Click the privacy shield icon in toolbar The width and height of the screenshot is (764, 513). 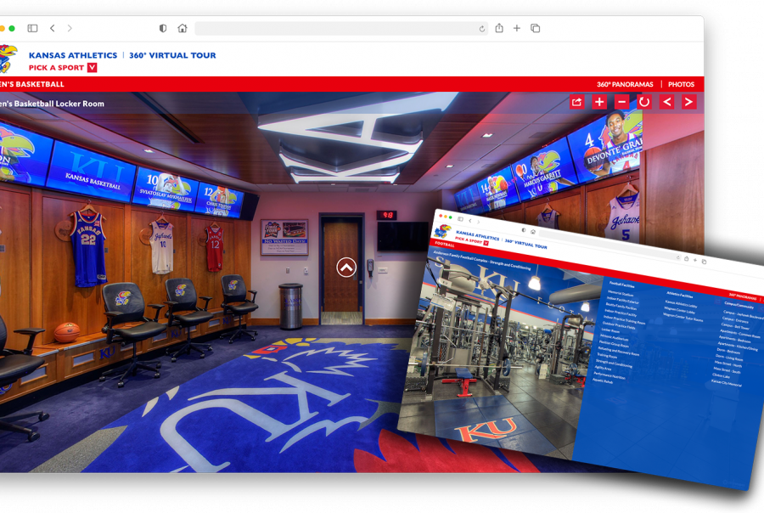(163, 28)
